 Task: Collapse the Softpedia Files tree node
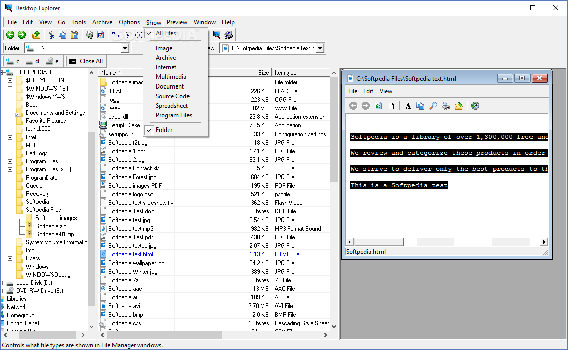(10, 210)
